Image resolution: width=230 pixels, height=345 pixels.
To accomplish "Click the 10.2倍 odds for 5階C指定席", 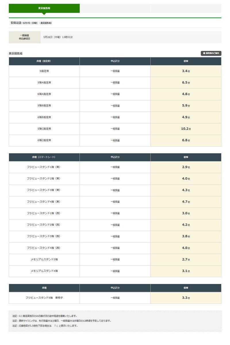I will [186, 129].
